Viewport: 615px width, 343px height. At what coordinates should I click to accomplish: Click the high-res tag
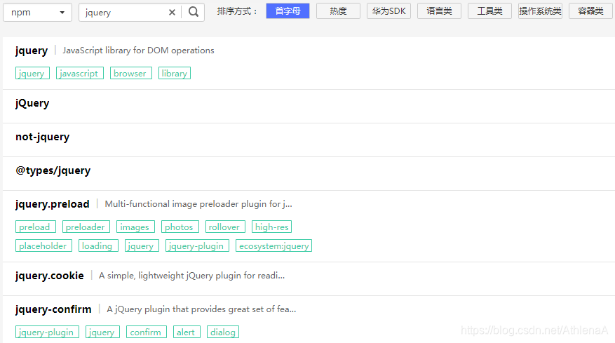point(271,227)
